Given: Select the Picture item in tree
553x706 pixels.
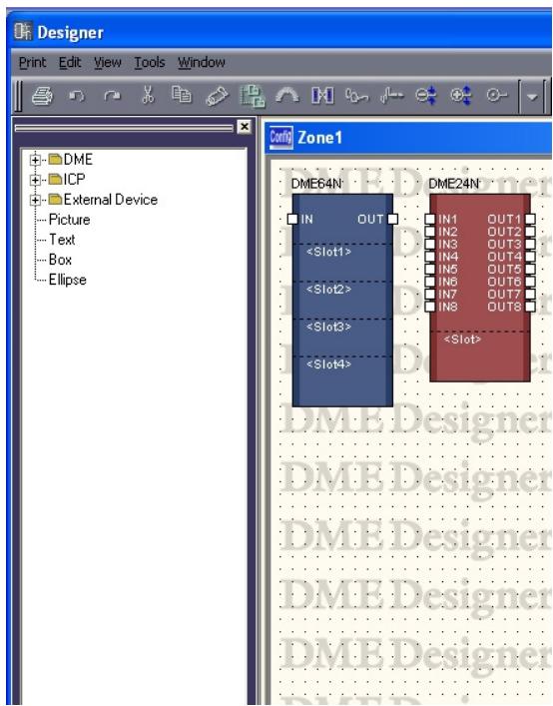Looking at the screenshot, I should (69, 220).
